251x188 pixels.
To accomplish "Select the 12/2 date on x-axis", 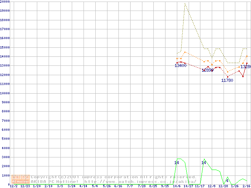I will 13,186.
